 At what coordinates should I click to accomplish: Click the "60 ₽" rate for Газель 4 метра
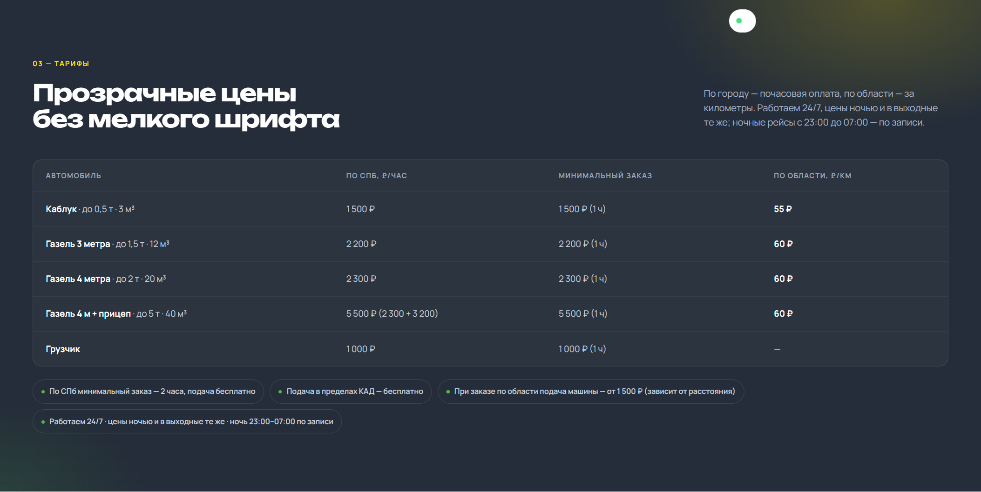click(783, 279)
